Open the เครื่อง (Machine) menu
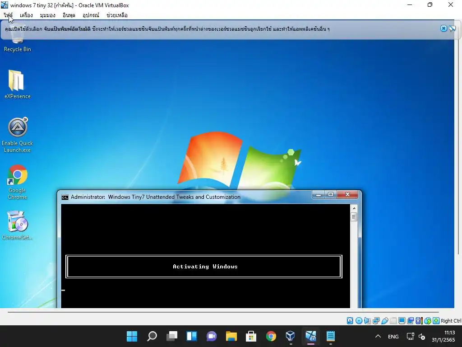Screen dimensions: 462x347 click(26, 15)
